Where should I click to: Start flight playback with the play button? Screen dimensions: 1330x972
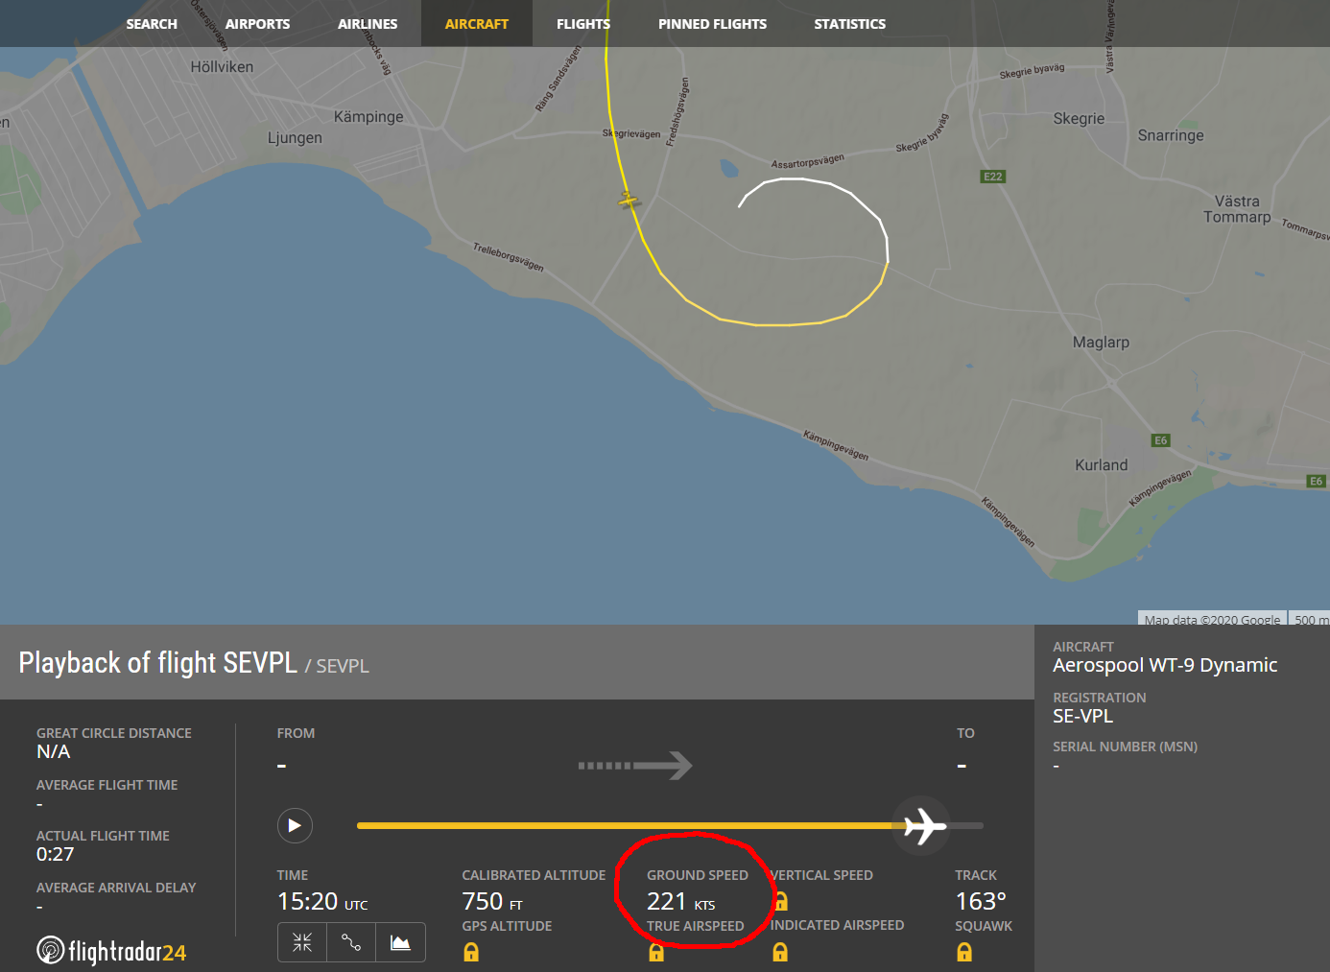click(x=295, y=825)
